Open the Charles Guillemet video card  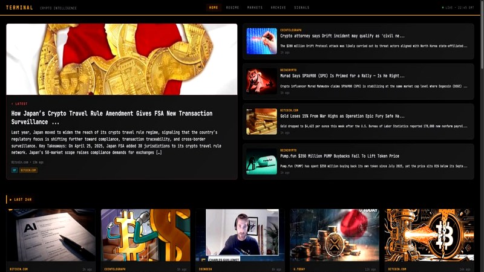pos(240,235)
